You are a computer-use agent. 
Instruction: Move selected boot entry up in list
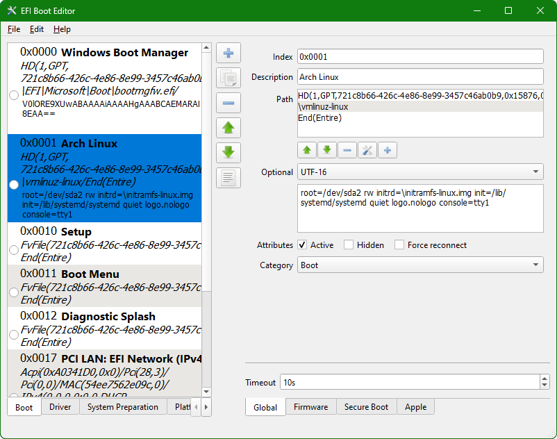click(228, 128)
